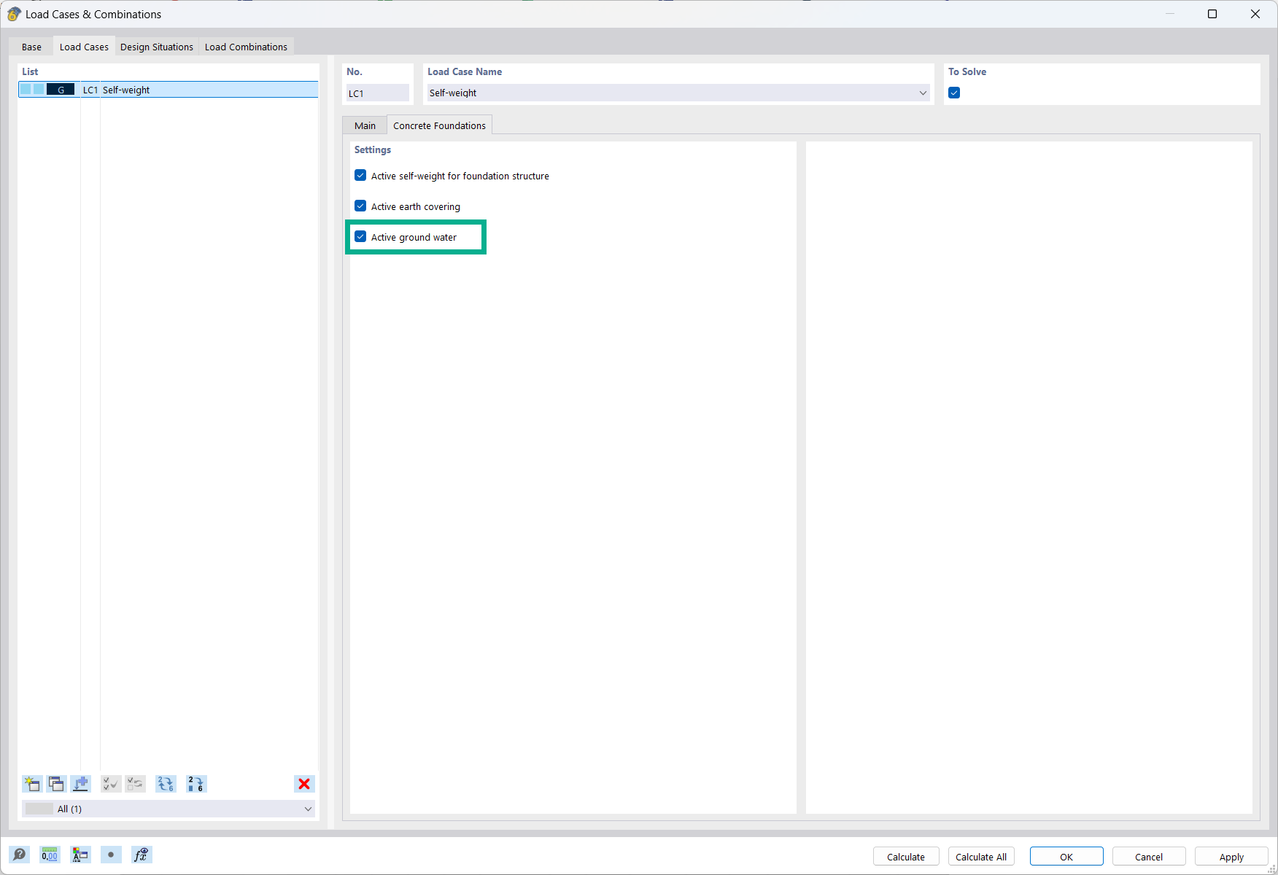Open units and decimal places icon
Screen dimensions: 1278x875
point(50,855)
